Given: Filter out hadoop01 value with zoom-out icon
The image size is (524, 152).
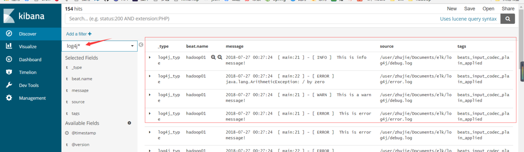Looking at the screenshot, I should click(x=220, y=58).
